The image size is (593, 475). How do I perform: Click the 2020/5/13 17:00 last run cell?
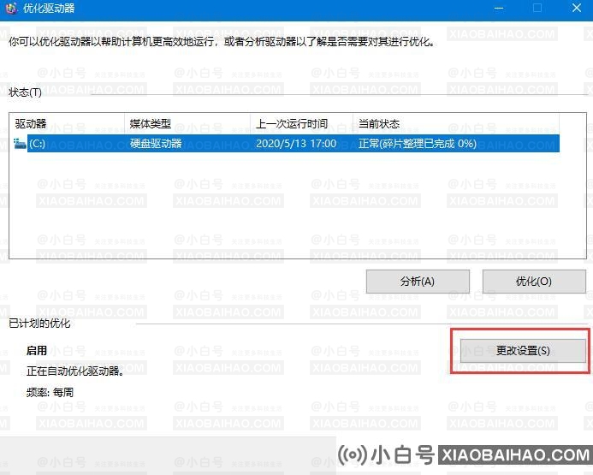pyautogui.click(x=296, y=144)
